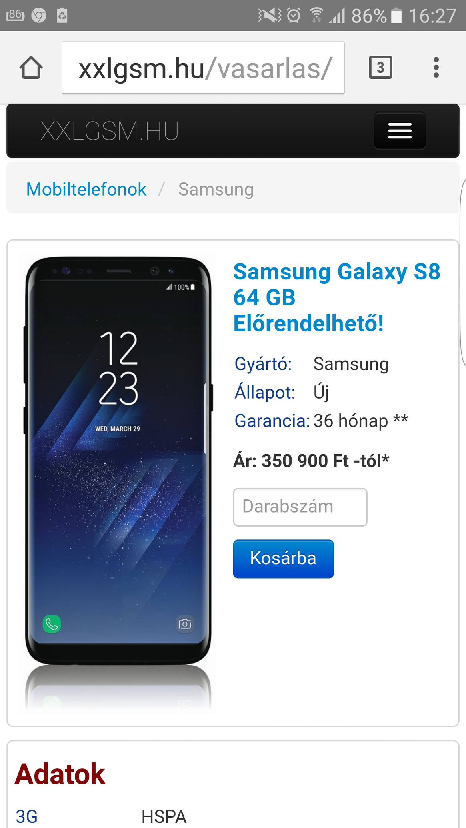Open the browser three-dot overflow menu
The height and width of the screenshot is (828, 466).
pos(436,67)
